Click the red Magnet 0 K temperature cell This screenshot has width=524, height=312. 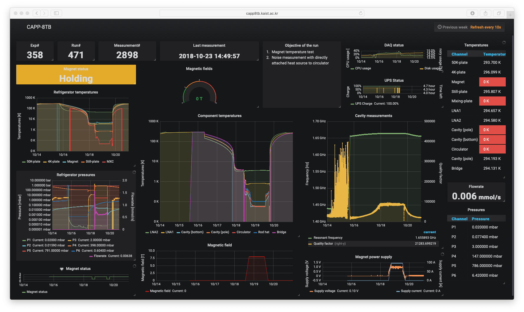[x=492, y=82]
